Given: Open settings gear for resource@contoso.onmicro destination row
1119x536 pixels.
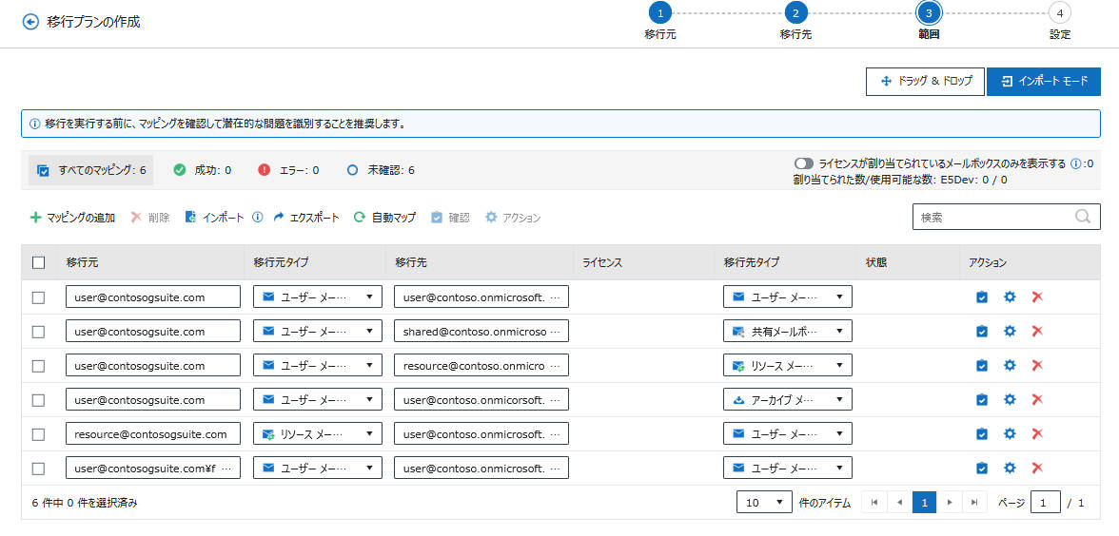Looking at the screenshot, I should pos(1009,365).
